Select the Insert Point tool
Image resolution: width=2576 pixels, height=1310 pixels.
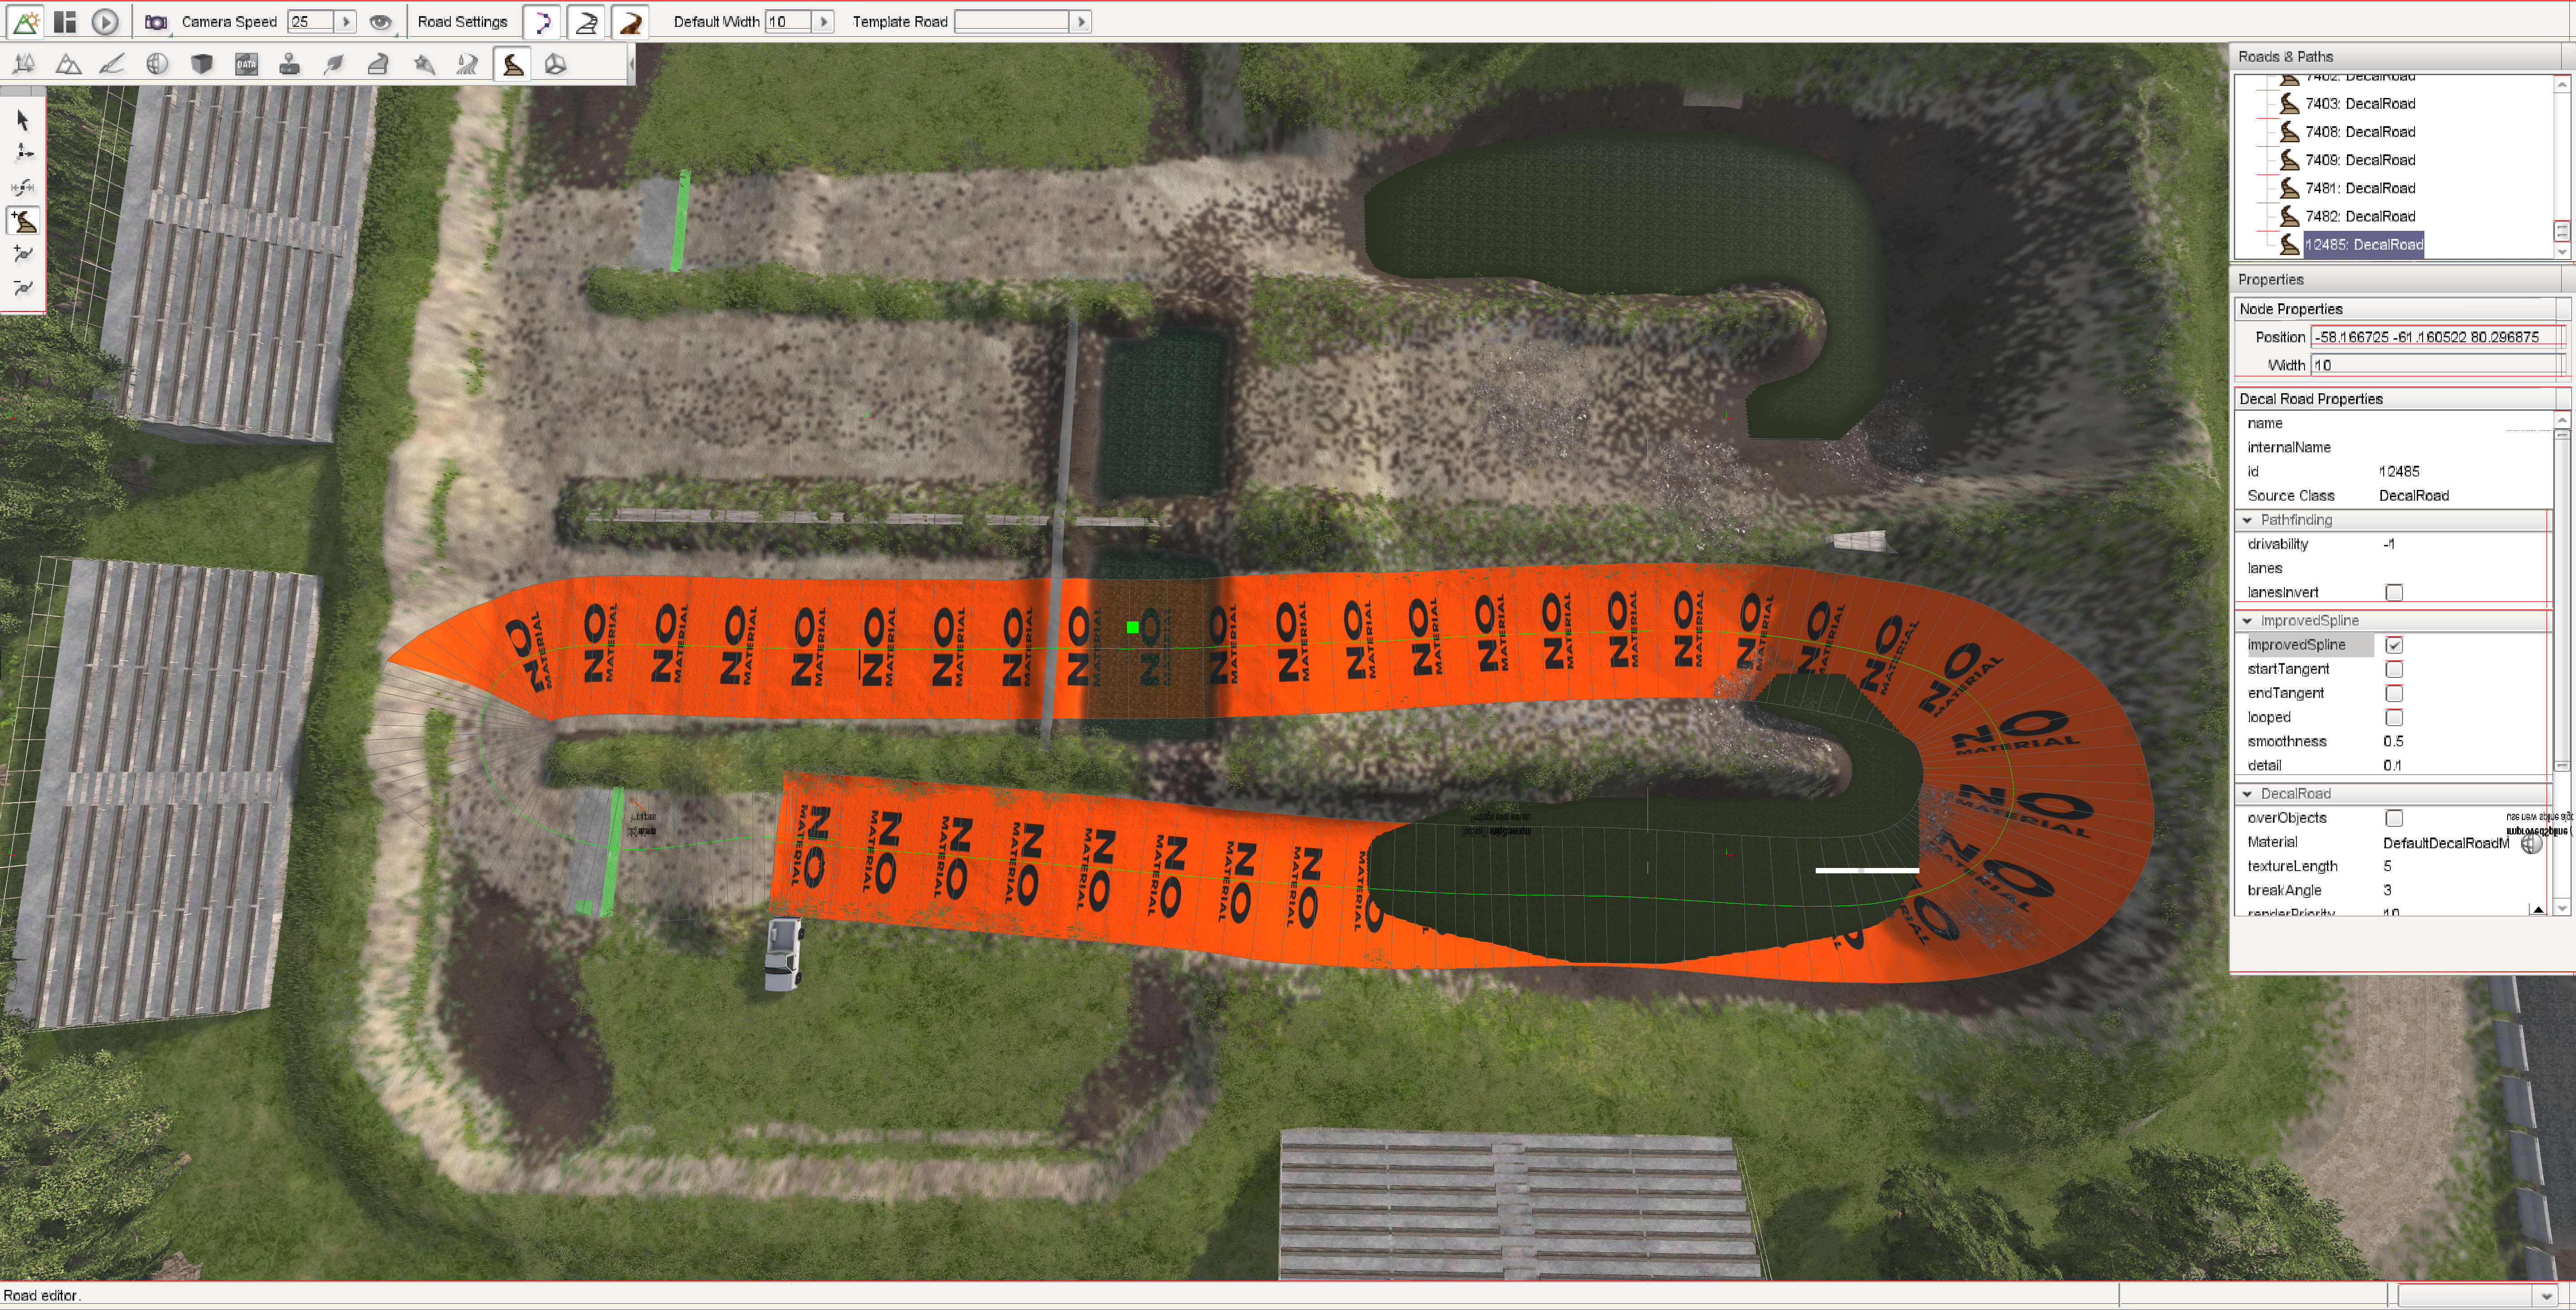(23, 254)
